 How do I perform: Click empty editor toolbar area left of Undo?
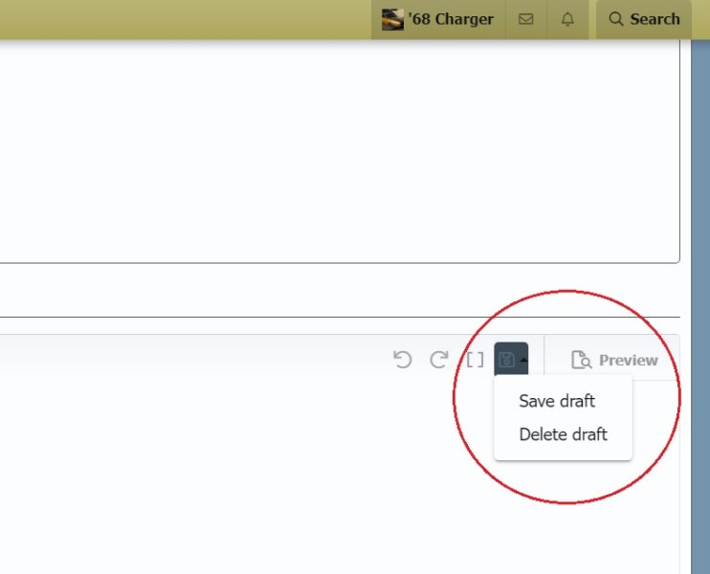click(191, 360)
